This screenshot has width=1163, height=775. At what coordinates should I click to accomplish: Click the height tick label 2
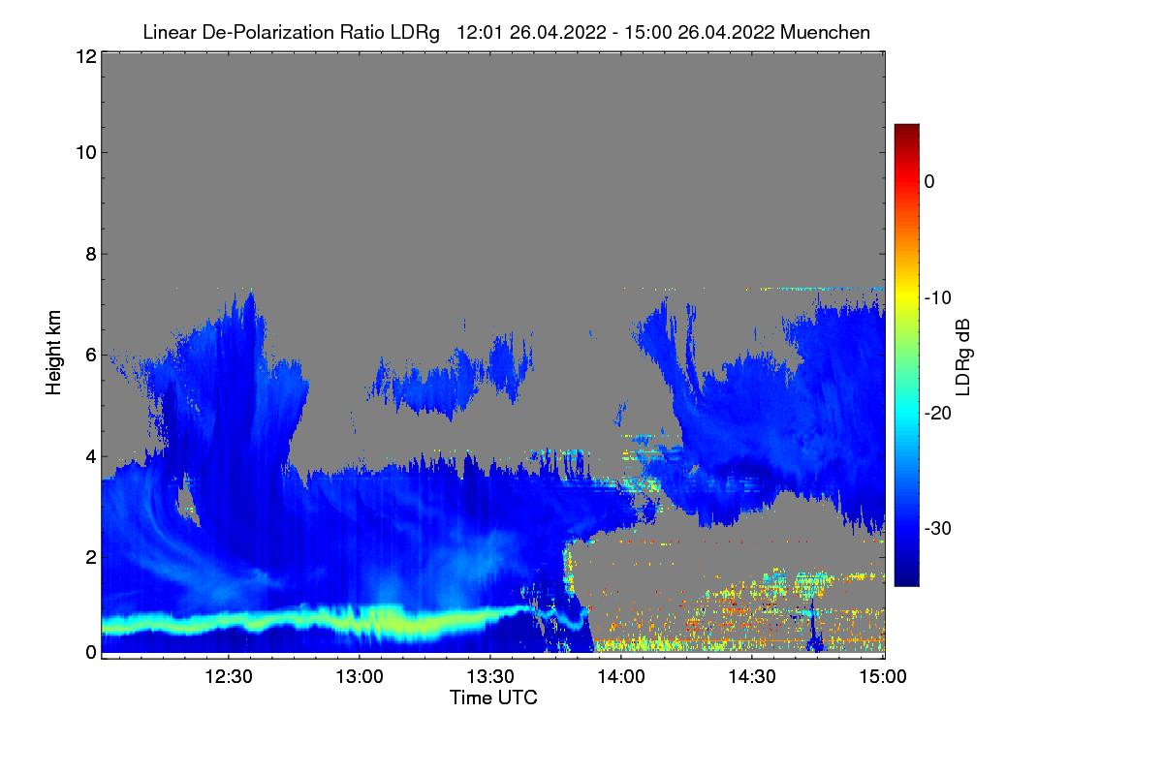click(x=90, y=556)
